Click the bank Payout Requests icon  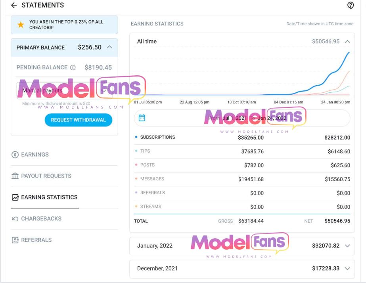[x=15, y=176]
